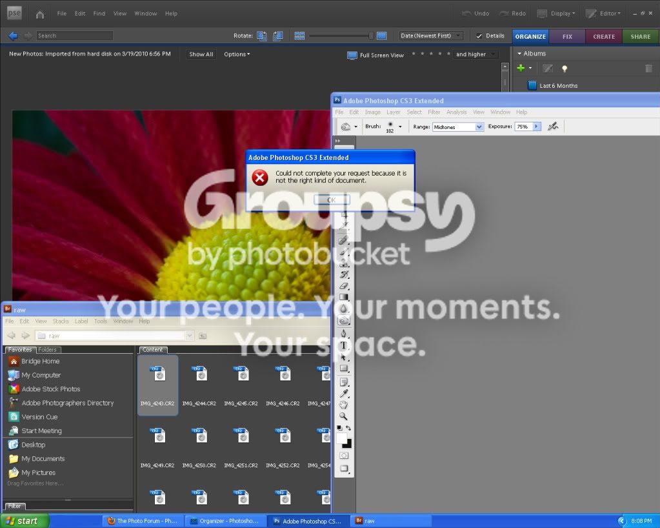Select the Rectangle shape tool in Photoshop
660x528 pixels.
click(x=343, y=369)
